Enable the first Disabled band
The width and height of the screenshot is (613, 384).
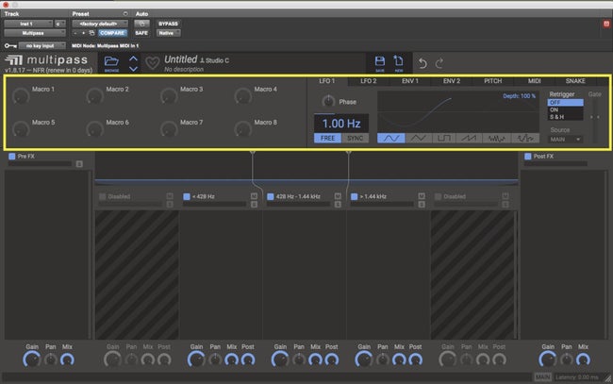(x=103, y=196)
